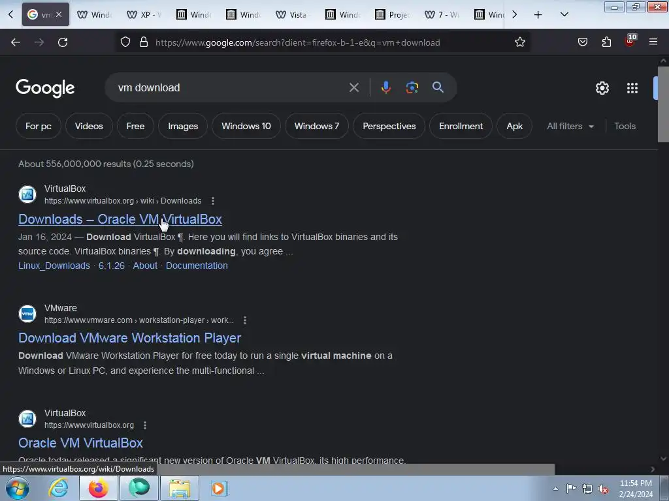669x501 pixels.
Task: Open media player taskbar icon
Action: pyautogui.click(x=220, y=488)
